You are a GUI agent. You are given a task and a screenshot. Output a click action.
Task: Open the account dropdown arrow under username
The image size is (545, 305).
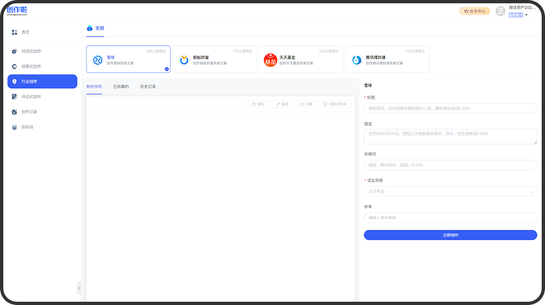pyautogui.click(x=526, y=15)
